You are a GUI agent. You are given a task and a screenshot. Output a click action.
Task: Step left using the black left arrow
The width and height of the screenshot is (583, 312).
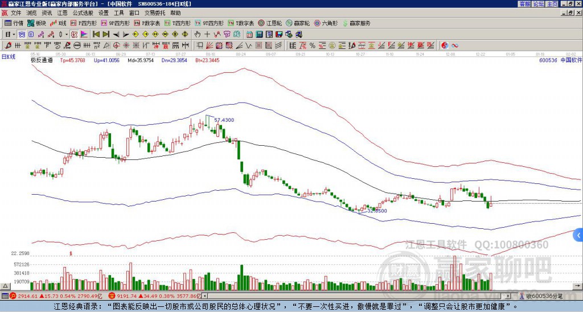pos(116,35)
